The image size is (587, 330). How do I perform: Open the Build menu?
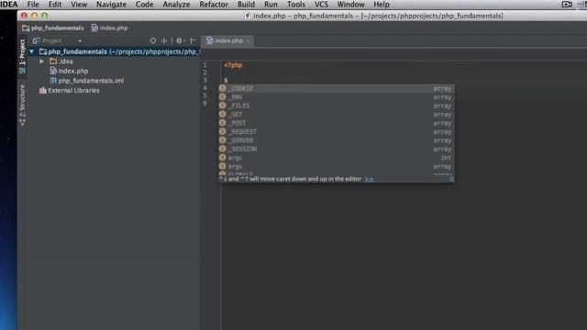click(x=246, y=5)
